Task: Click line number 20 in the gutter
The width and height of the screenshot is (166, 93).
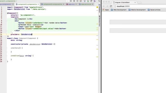Action: click(1, 44)
